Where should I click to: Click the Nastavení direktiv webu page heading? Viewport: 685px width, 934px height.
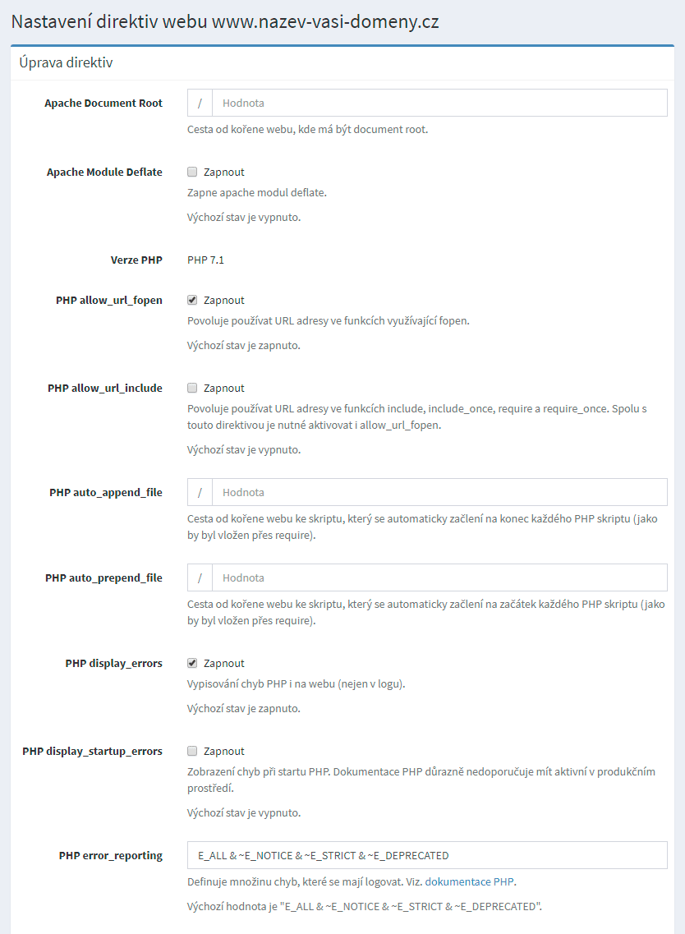225,21
